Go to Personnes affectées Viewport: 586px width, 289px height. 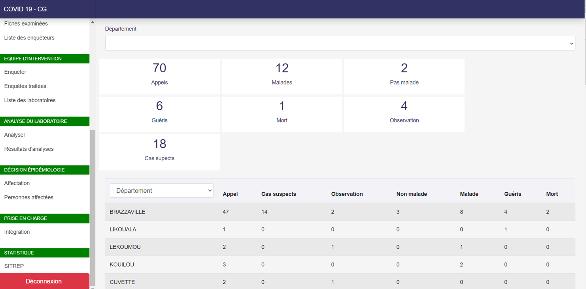(x=28, y=197)
